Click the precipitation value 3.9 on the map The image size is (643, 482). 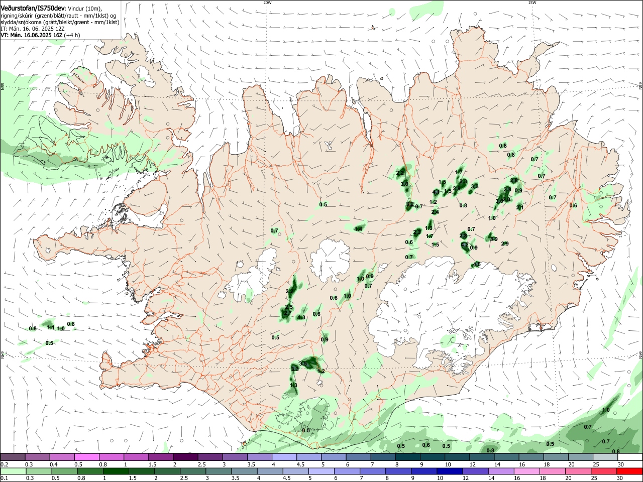click(x=494, y=239)
